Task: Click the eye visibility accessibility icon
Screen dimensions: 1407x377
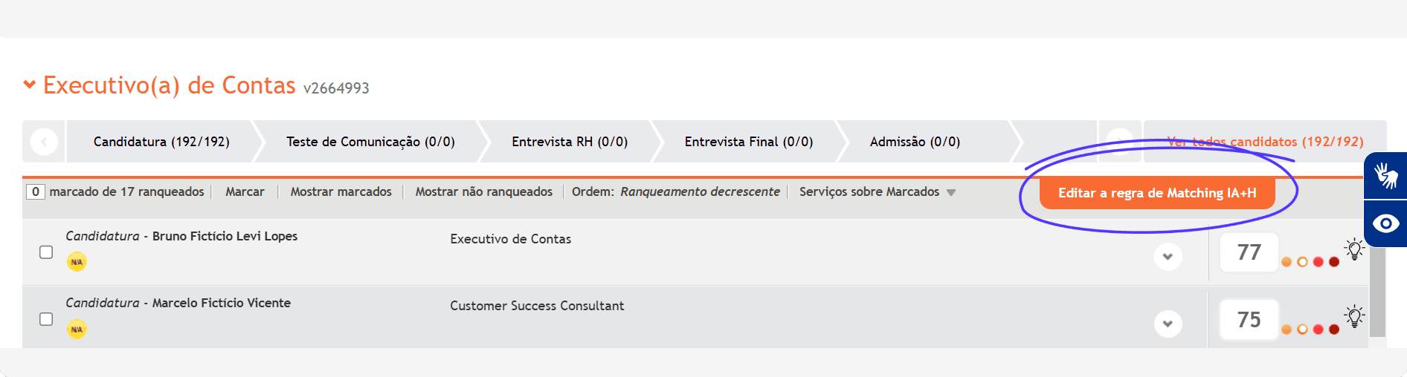Action: click(1385, 223)
